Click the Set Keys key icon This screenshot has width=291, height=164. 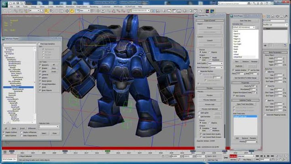[226, 158]
